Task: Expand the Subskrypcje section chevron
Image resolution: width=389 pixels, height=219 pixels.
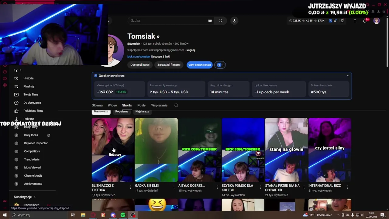Action: pos(35,197)
